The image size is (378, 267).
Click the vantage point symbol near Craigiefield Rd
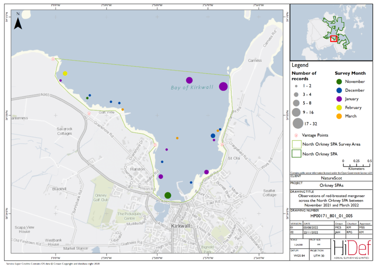222,145
